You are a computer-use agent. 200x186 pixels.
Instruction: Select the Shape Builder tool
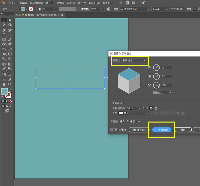pyautogui.click(x=4, y=58)
